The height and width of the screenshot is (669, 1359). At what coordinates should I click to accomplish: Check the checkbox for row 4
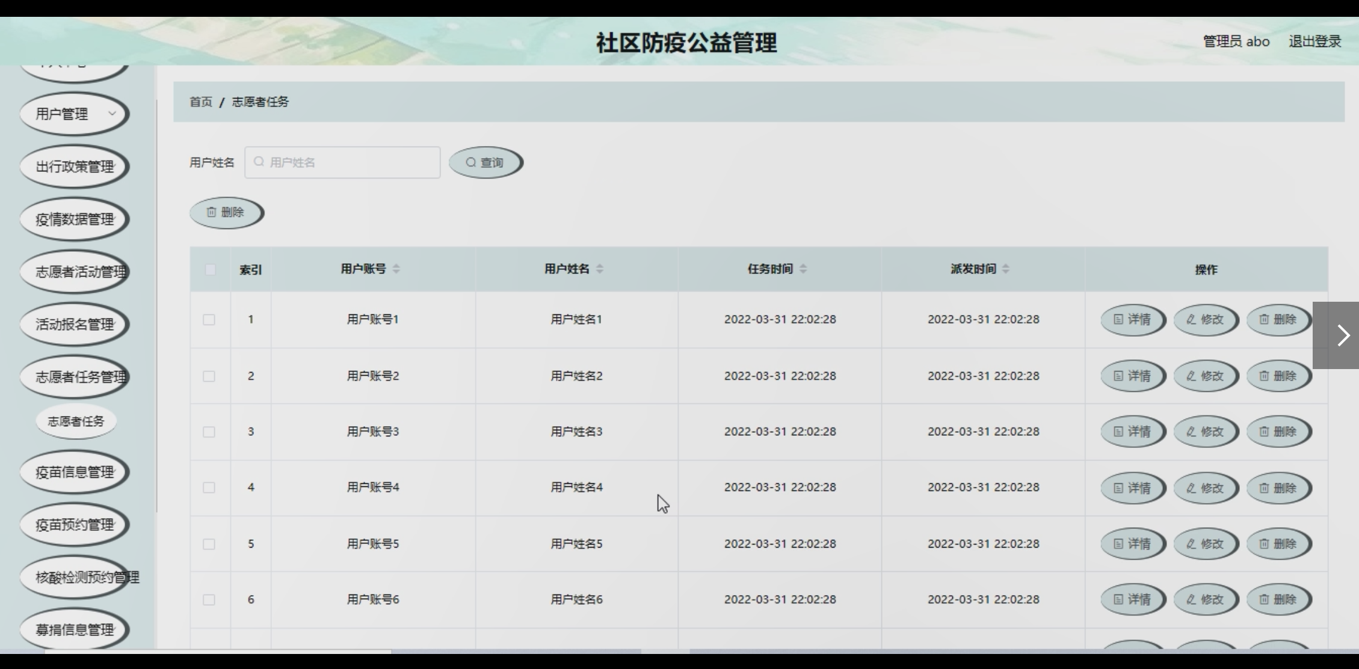(209, 487)
